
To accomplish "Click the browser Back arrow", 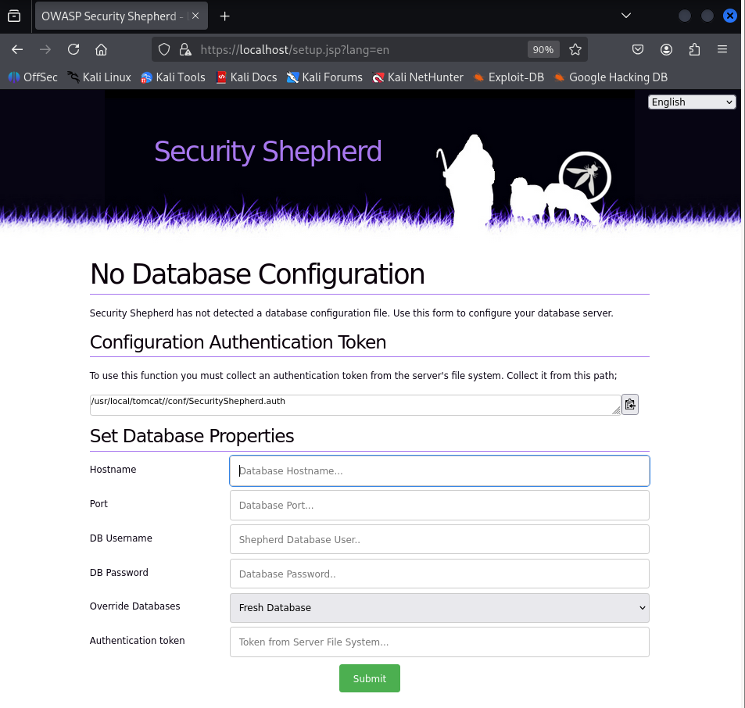I will [17, 49].
